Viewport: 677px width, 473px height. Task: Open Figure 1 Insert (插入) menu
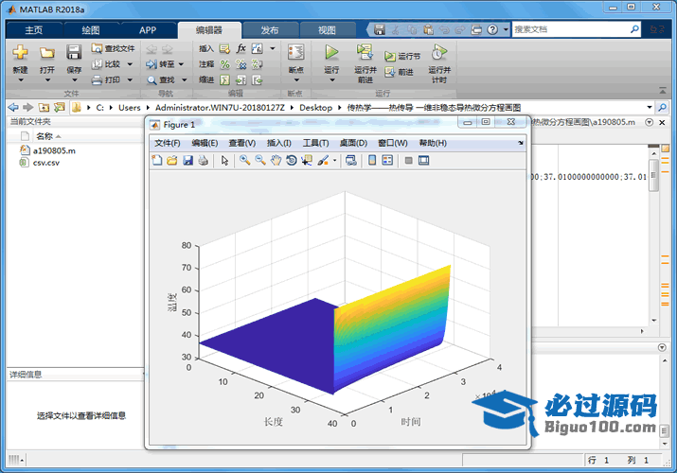(279, 143)
